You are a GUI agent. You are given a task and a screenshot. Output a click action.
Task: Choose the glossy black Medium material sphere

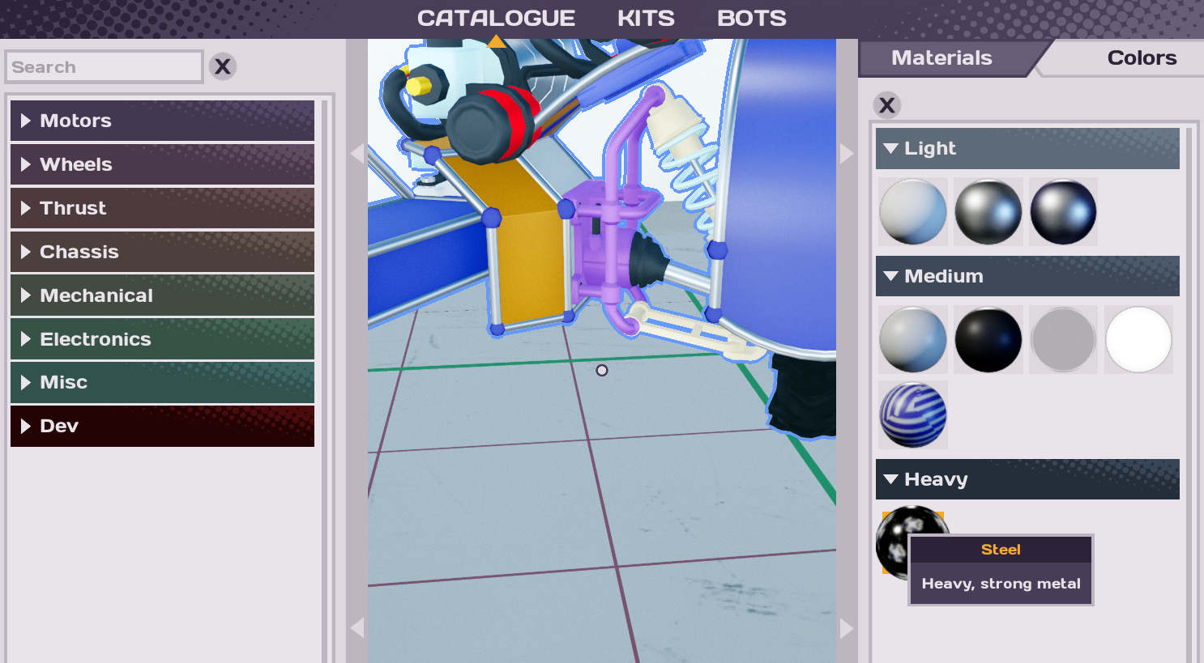[988, 340]
